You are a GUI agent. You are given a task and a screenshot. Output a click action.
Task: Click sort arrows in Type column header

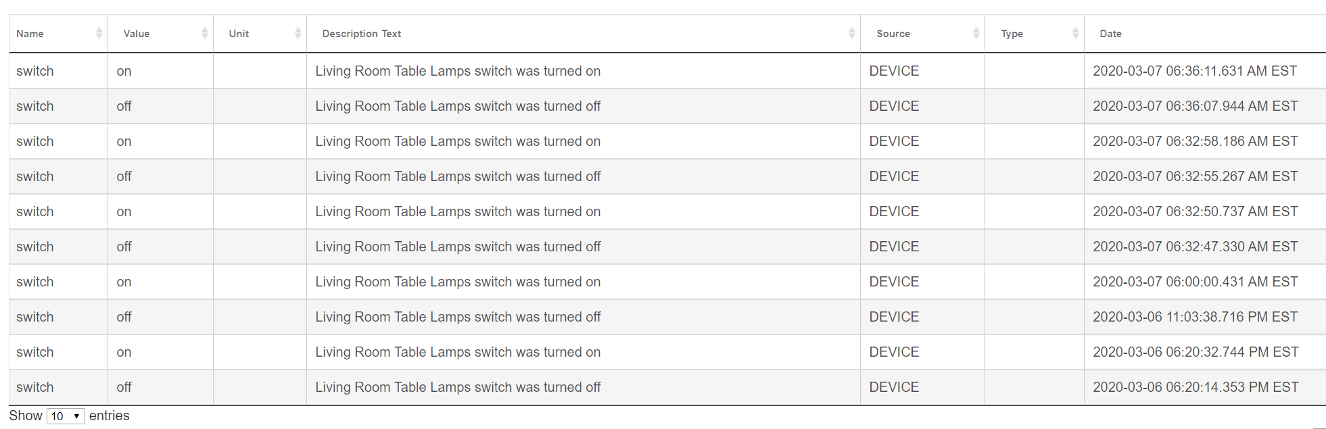coord(1076,33)
